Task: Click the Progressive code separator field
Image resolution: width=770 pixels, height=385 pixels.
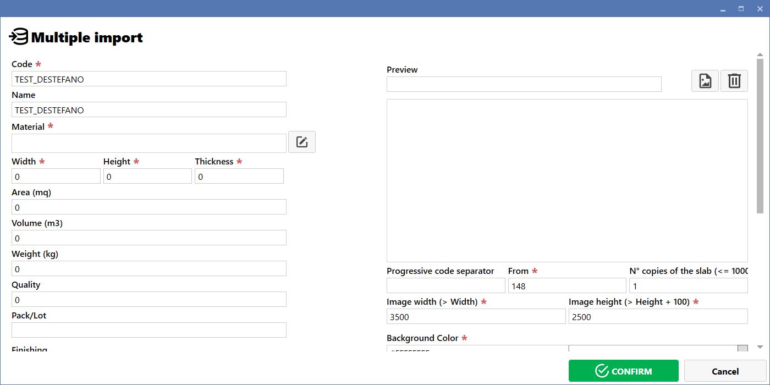Action: click(x=446, y=285)
